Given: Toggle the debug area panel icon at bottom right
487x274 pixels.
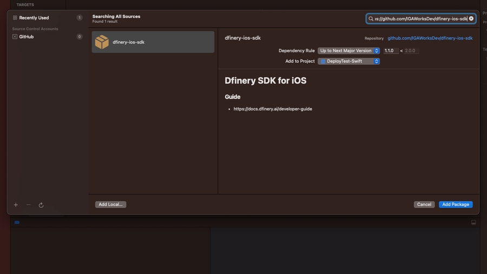Looking at the screenshot, I should pos(473,223).
